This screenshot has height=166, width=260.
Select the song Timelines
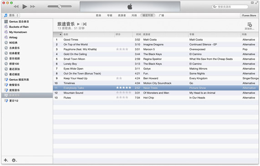coord(69,83)
